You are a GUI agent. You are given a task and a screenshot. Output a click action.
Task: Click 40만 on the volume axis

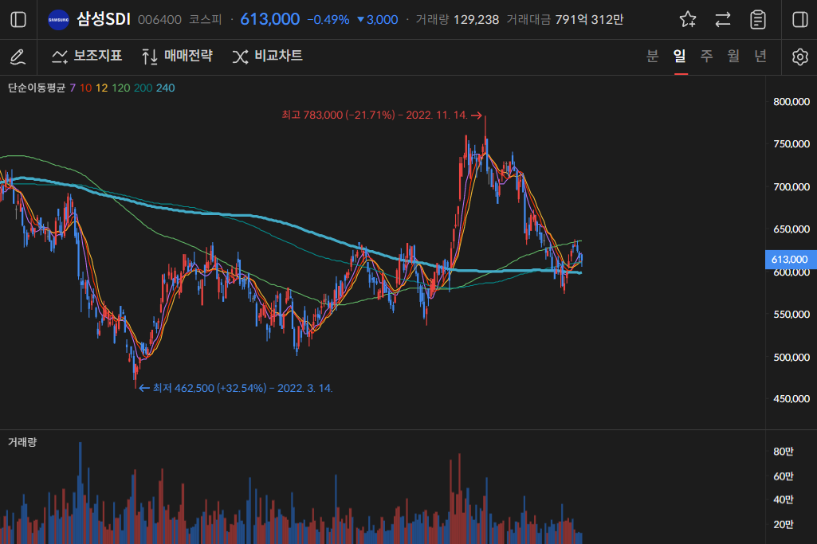(x=784, y=499)
